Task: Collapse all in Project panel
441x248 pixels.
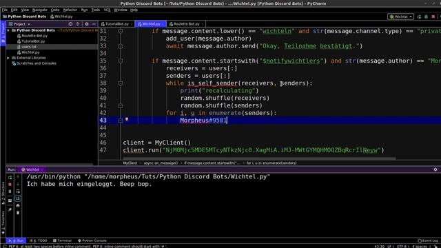Action: click(x=78, y=24)
